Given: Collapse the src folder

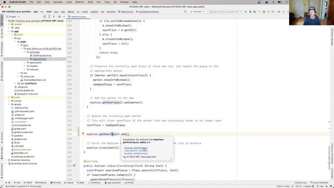Looking at the screenshot, I should point(12,38).
